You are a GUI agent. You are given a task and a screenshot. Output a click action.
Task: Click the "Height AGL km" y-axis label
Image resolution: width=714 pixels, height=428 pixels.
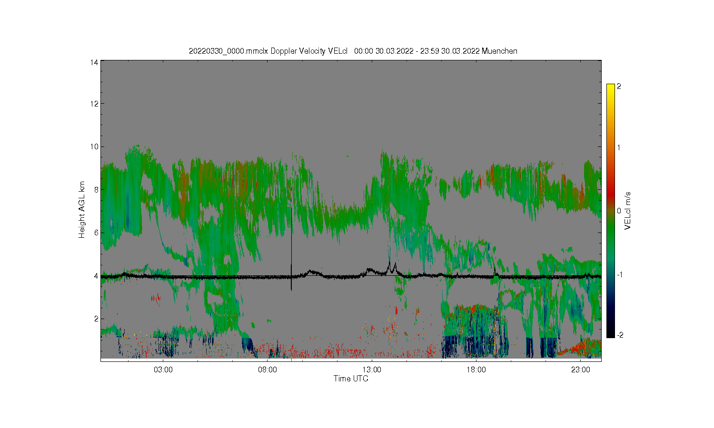click(x=82, y=210)
